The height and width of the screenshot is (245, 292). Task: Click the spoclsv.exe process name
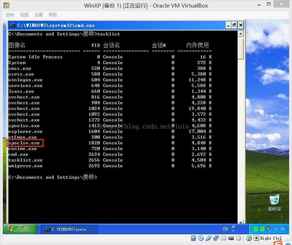pyautogui.click(x=24, y=143)
